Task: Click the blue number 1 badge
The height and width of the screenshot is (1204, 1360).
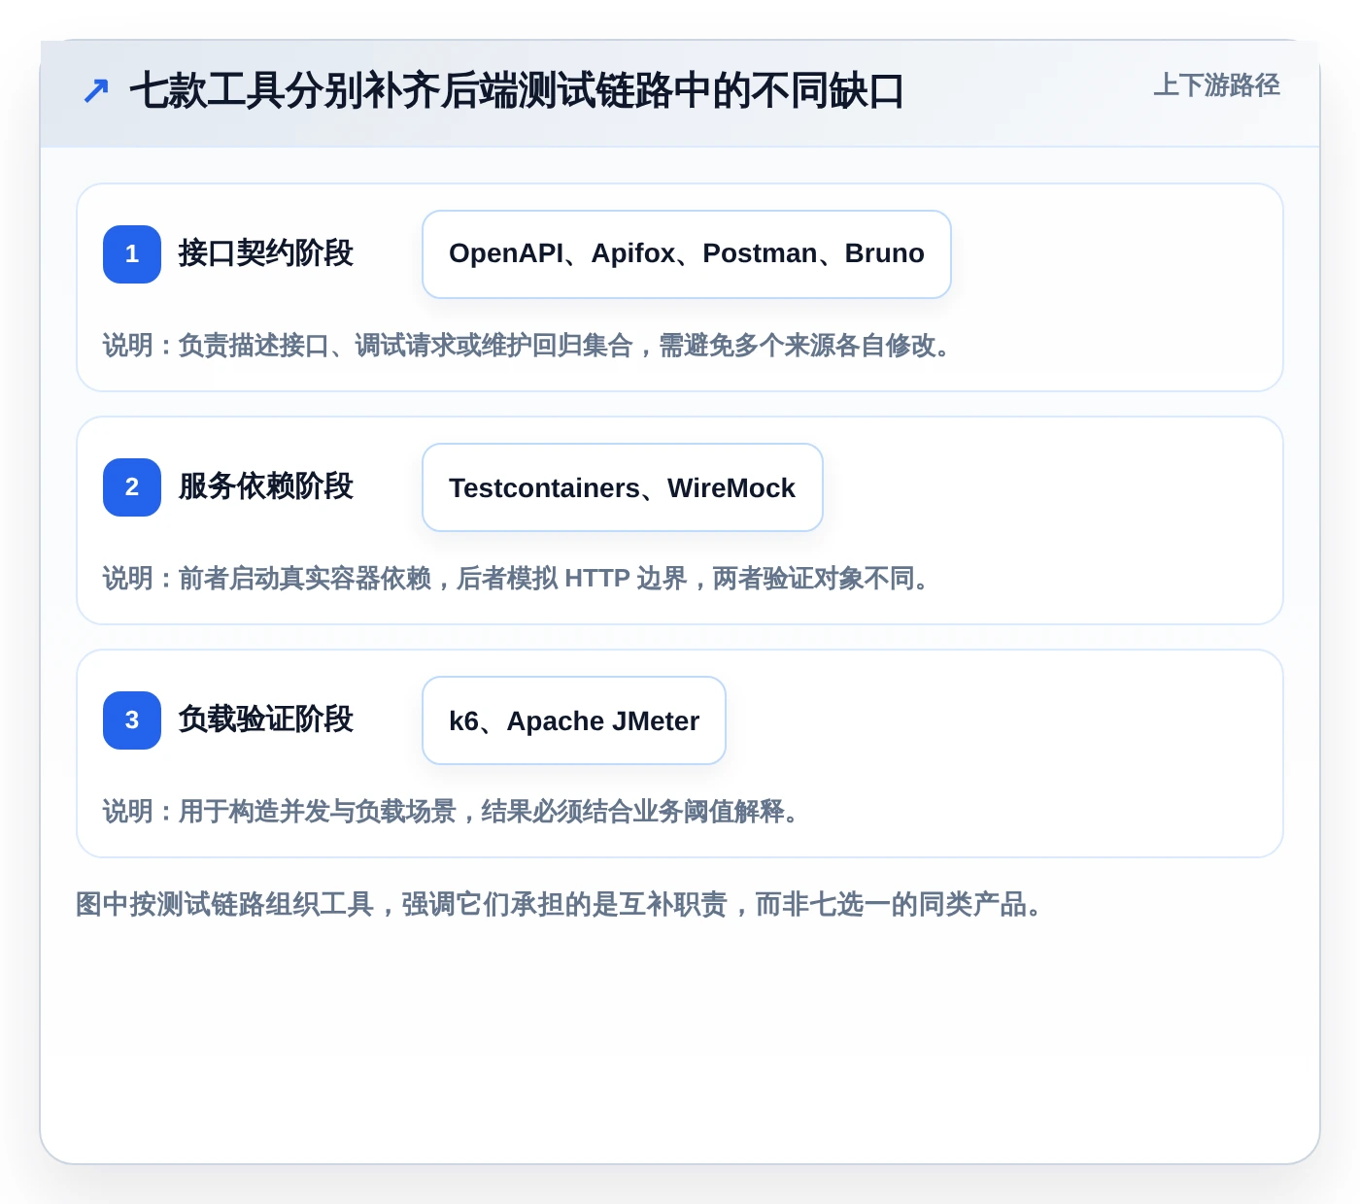Action: (x=132, y=254)
